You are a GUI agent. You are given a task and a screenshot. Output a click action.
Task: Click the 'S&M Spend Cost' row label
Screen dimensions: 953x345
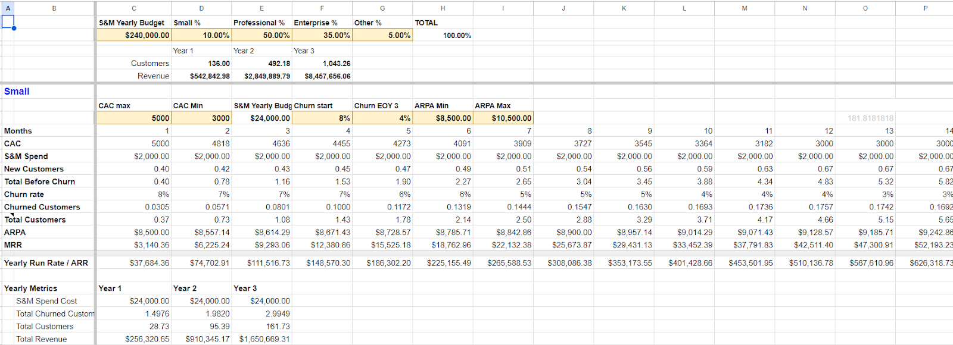(x=46, y=301)
